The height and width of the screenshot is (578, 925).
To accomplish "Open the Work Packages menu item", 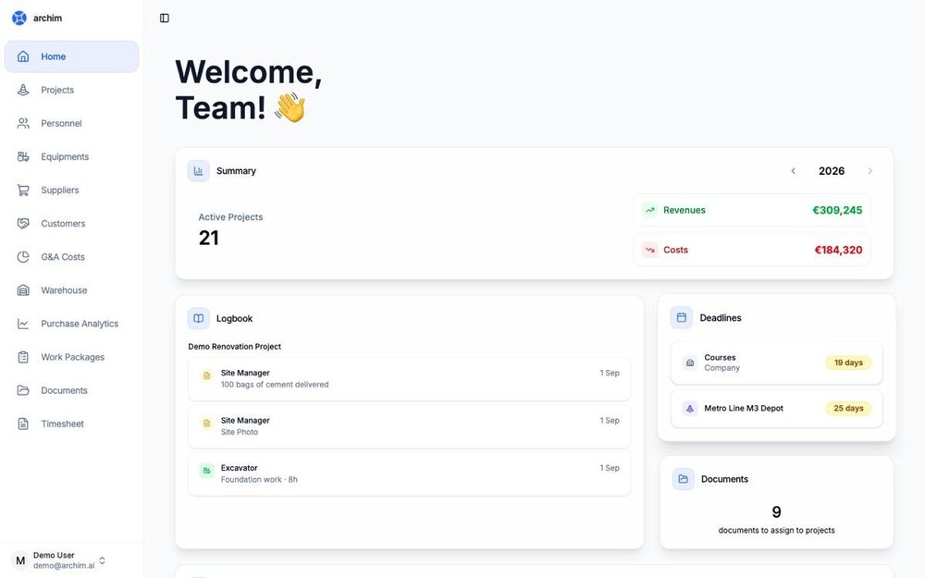I will point(71,357).
